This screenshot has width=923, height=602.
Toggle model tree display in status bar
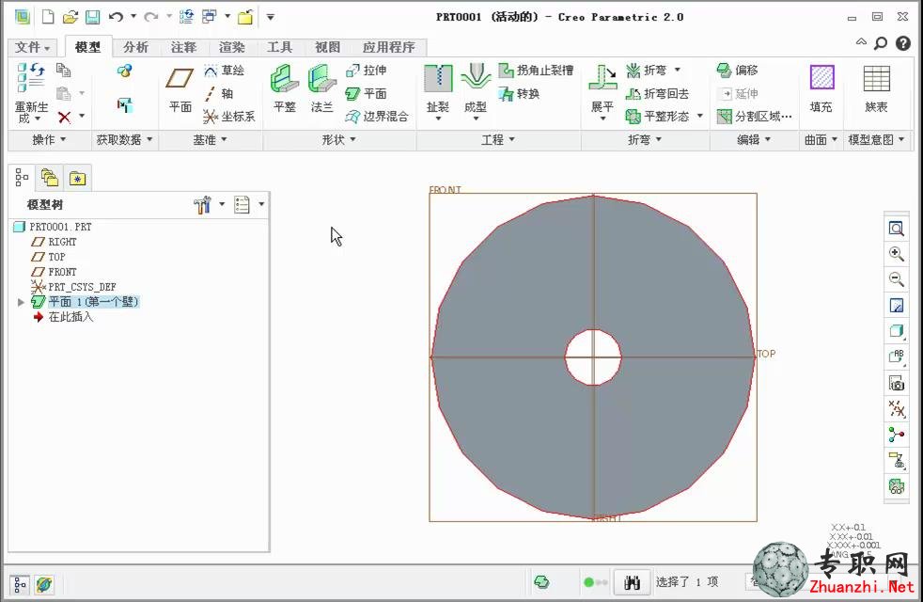pos(20,585)
